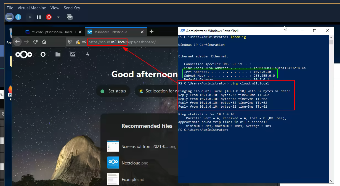Click the Subnet Mask 255.255.0.0 line

point(229,76)
